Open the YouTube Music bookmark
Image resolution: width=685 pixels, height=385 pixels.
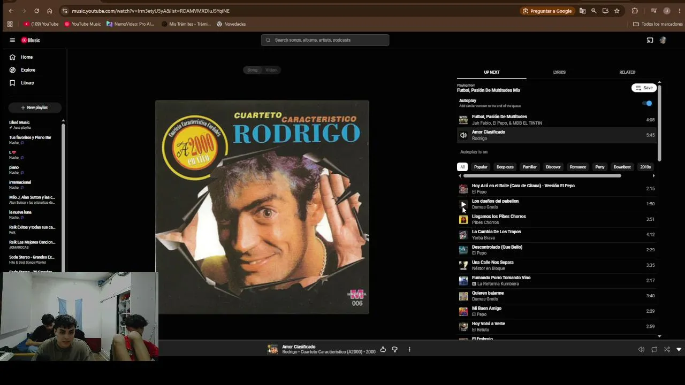click(82, 24)
